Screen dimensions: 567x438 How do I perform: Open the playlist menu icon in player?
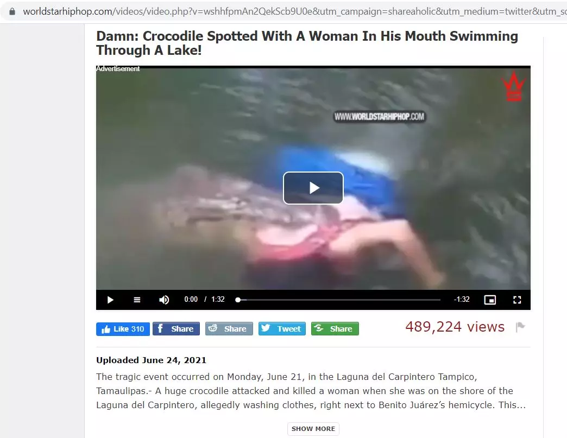click(137, 300)
